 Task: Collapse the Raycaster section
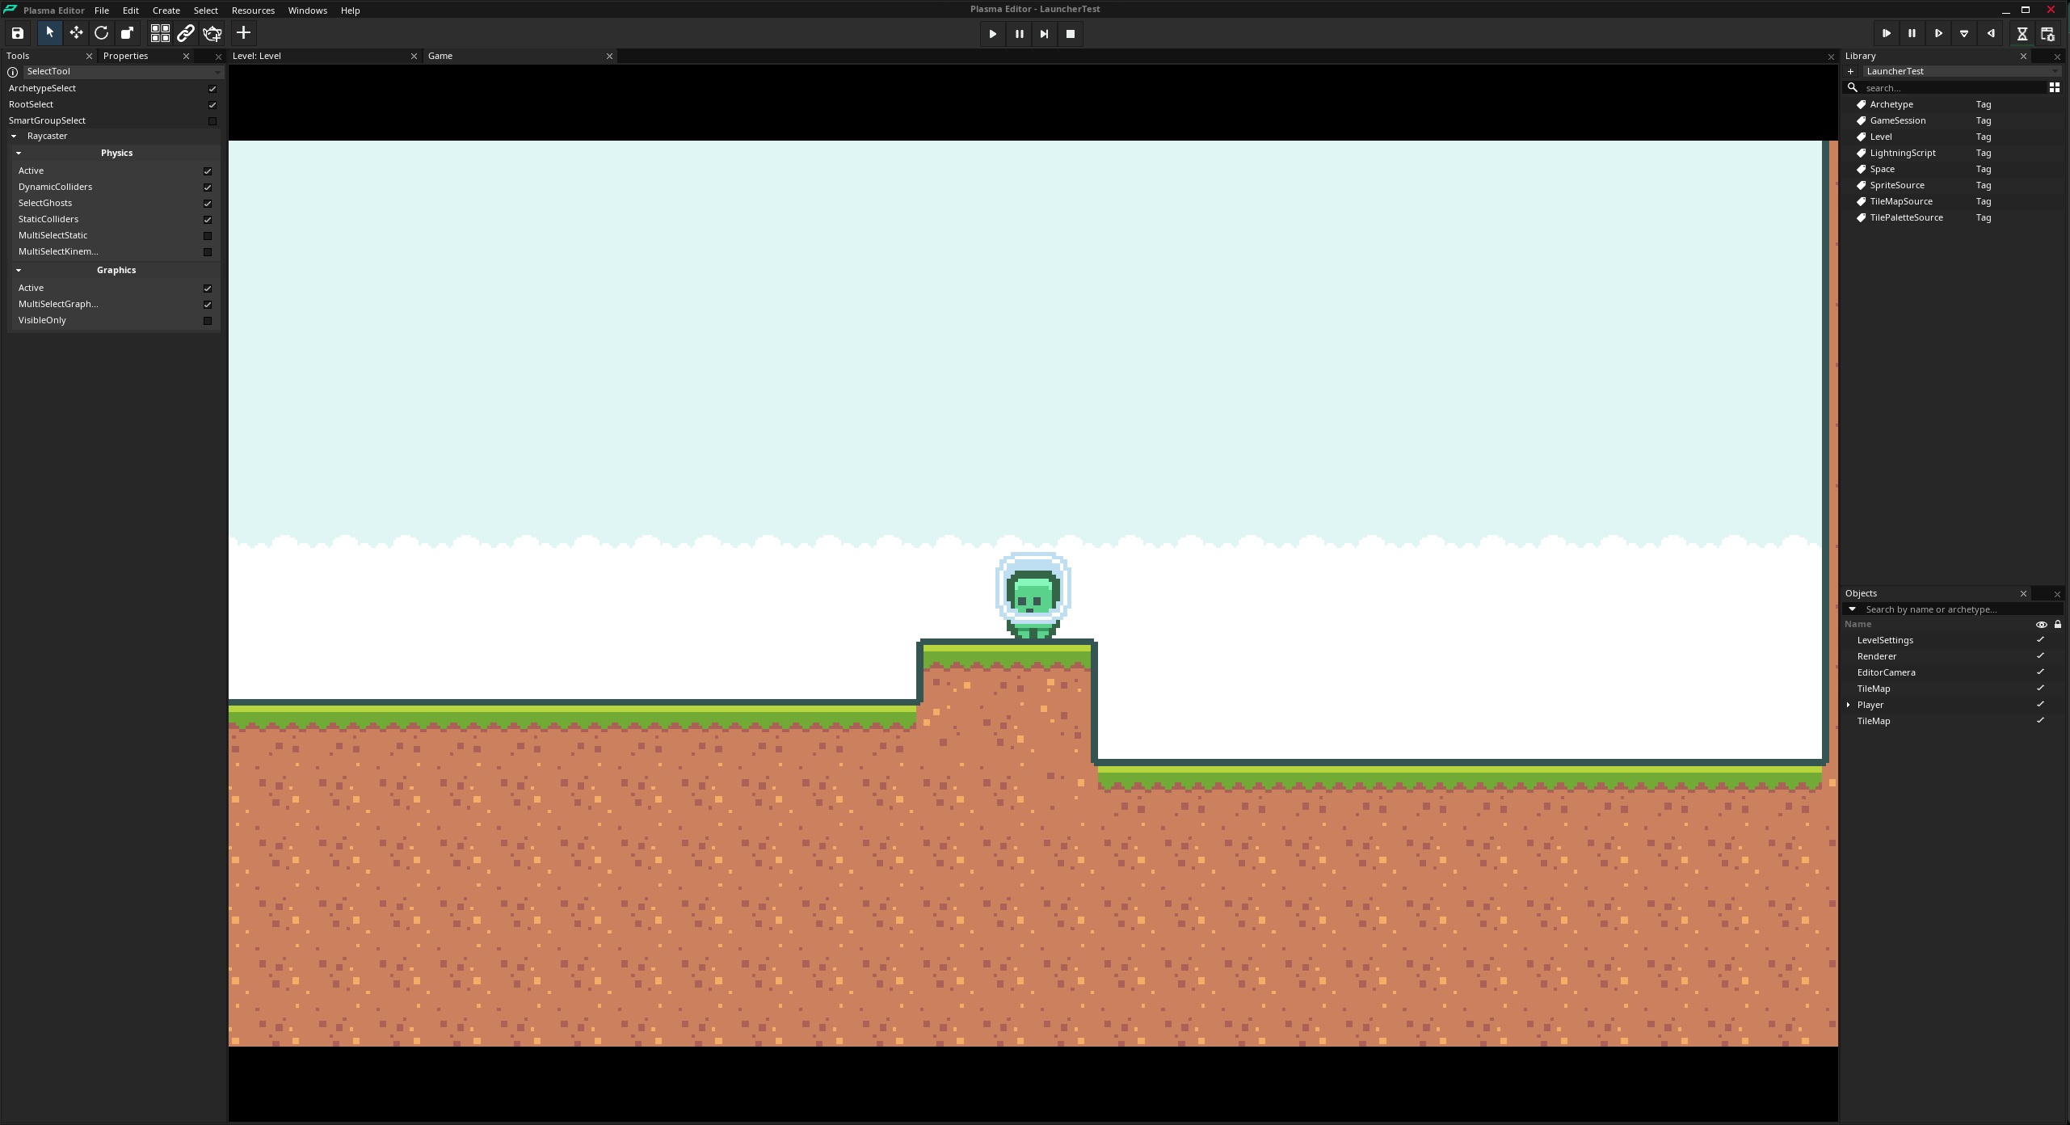pos(14,136)
